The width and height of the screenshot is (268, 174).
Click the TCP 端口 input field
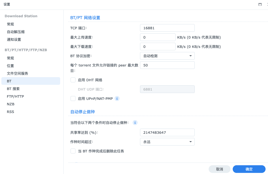coord(167,28)
